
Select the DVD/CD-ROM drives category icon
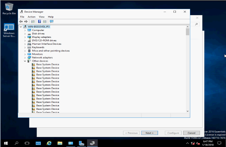(29, 40)
